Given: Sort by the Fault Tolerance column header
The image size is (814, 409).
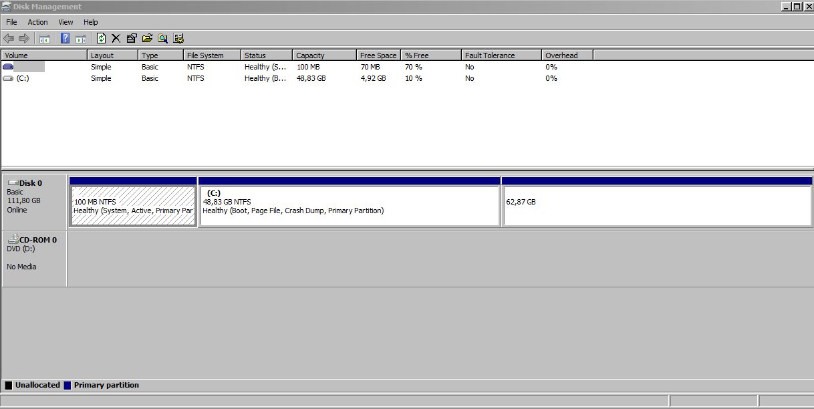Looking at the screenshot, I should tap(501, 55).
